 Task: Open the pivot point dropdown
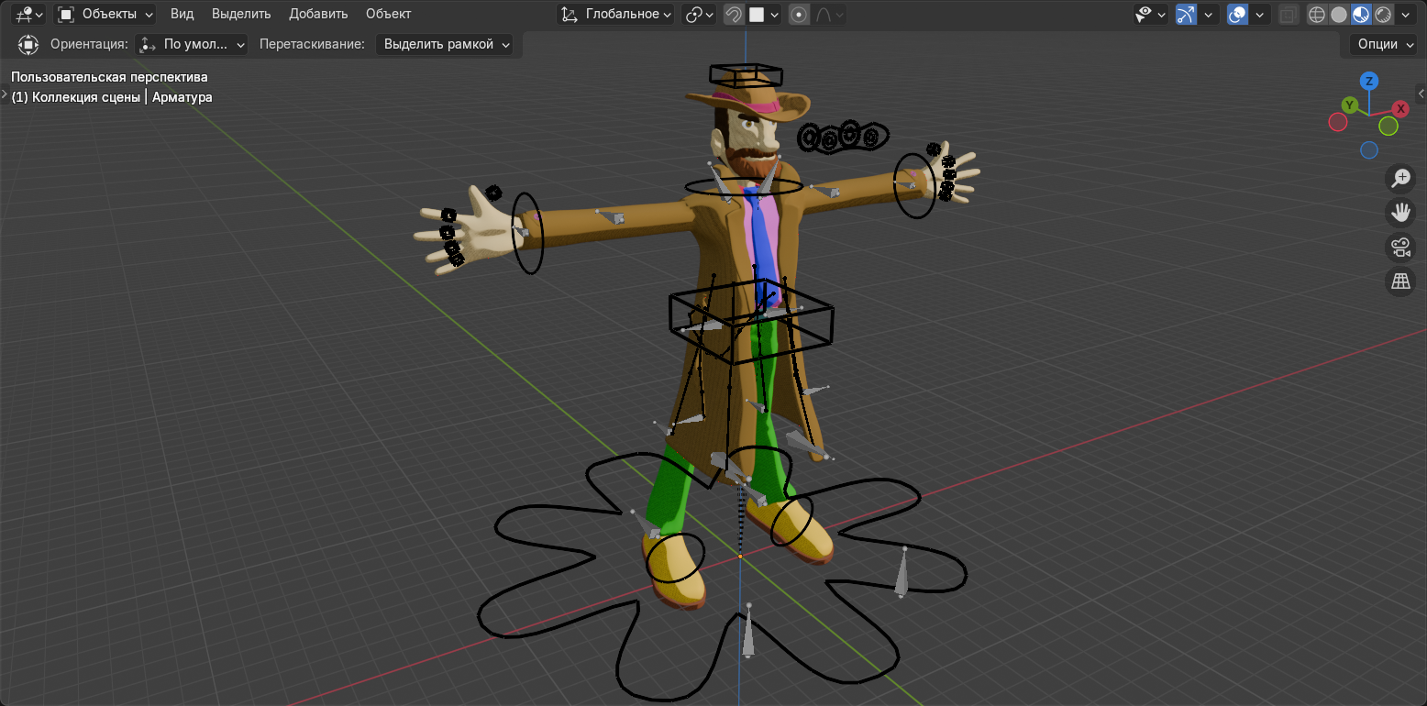click(698, 15)
